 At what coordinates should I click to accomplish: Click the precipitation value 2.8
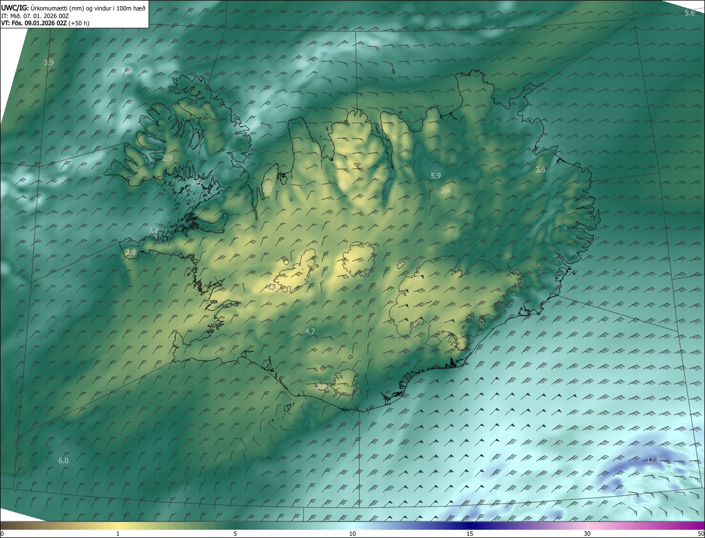point(131,252)
